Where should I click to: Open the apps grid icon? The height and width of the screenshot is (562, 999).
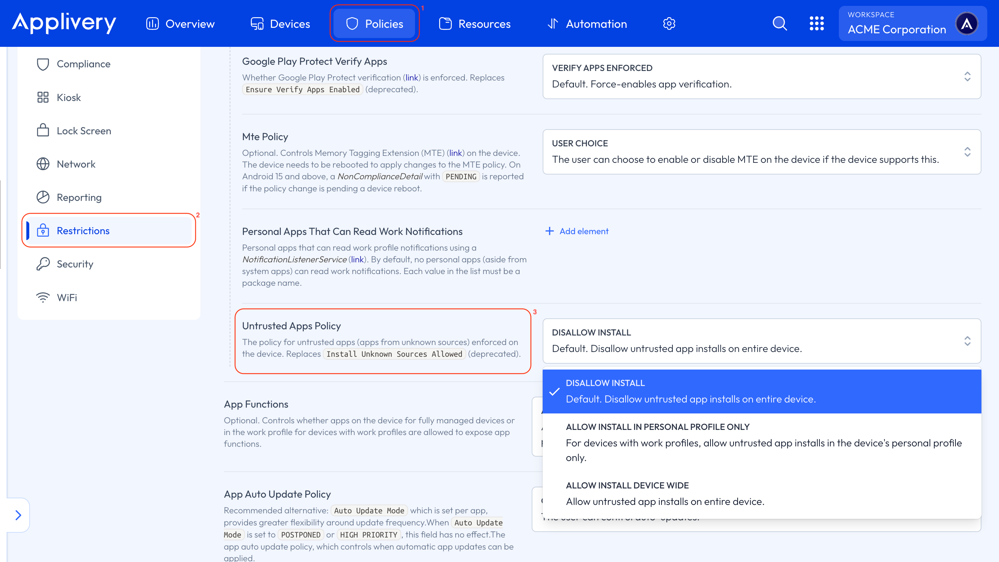pos(816,24)
